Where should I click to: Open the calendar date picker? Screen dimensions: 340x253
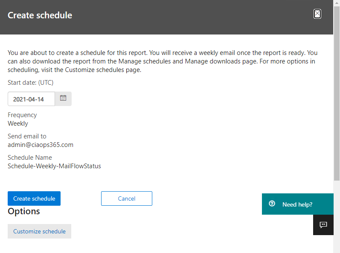pyautogui.click(x=63, y=98)
